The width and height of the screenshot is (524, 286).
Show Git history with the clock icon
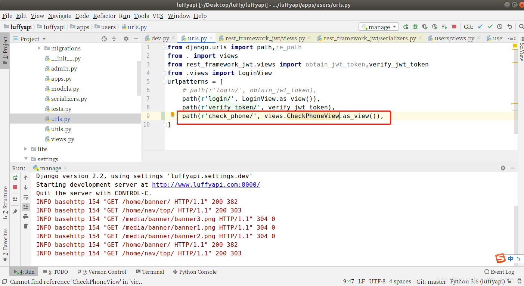tap(500, 27)
